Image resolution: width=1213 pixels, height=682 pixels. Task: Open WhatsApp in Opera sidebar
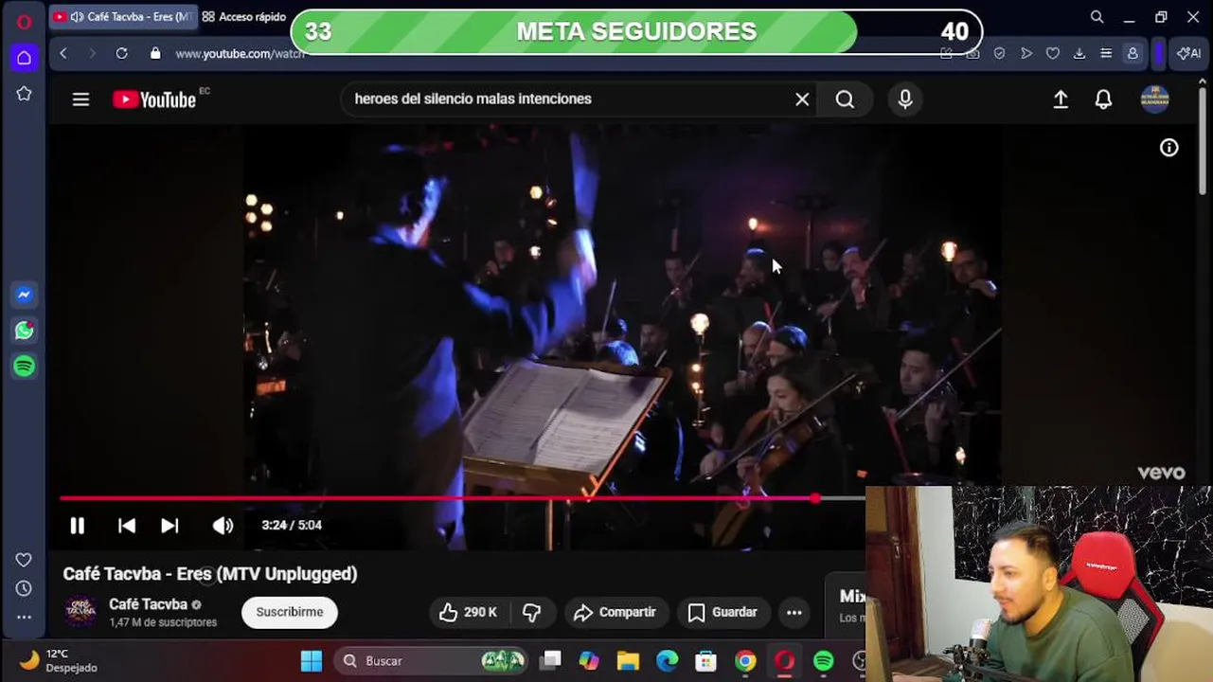click(x=24, y=331)
